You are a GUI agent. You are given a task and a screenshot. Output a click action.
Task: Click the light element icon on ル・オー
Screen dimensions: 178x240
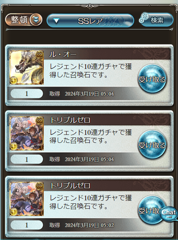(14, 80)
